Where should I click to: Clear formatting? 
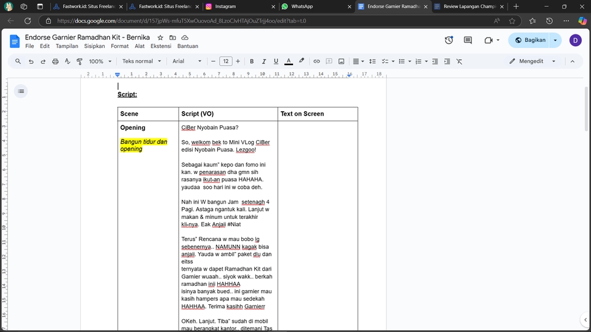(459, 61)
